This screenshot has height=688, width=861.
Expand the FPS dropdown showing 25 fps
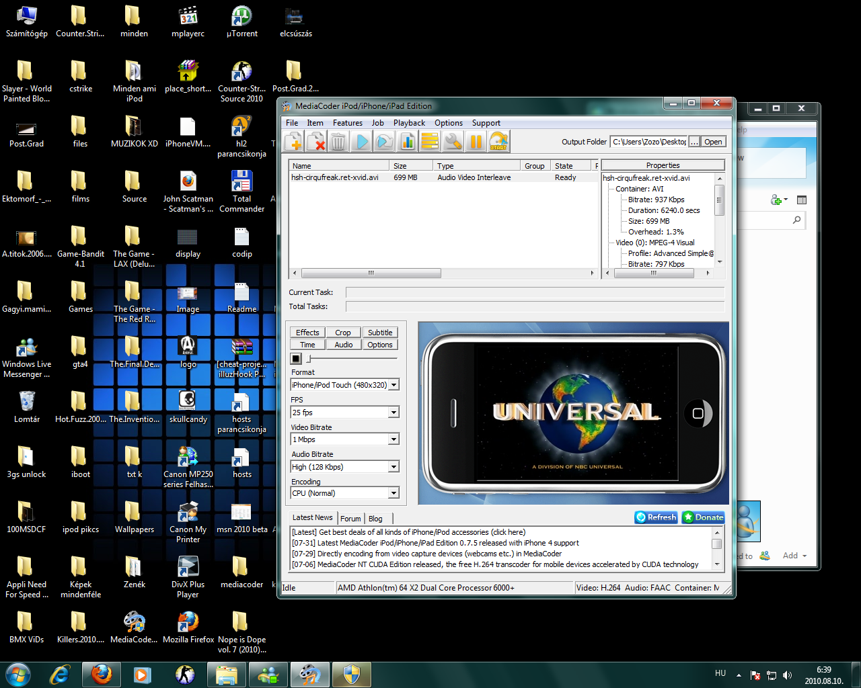394,413
